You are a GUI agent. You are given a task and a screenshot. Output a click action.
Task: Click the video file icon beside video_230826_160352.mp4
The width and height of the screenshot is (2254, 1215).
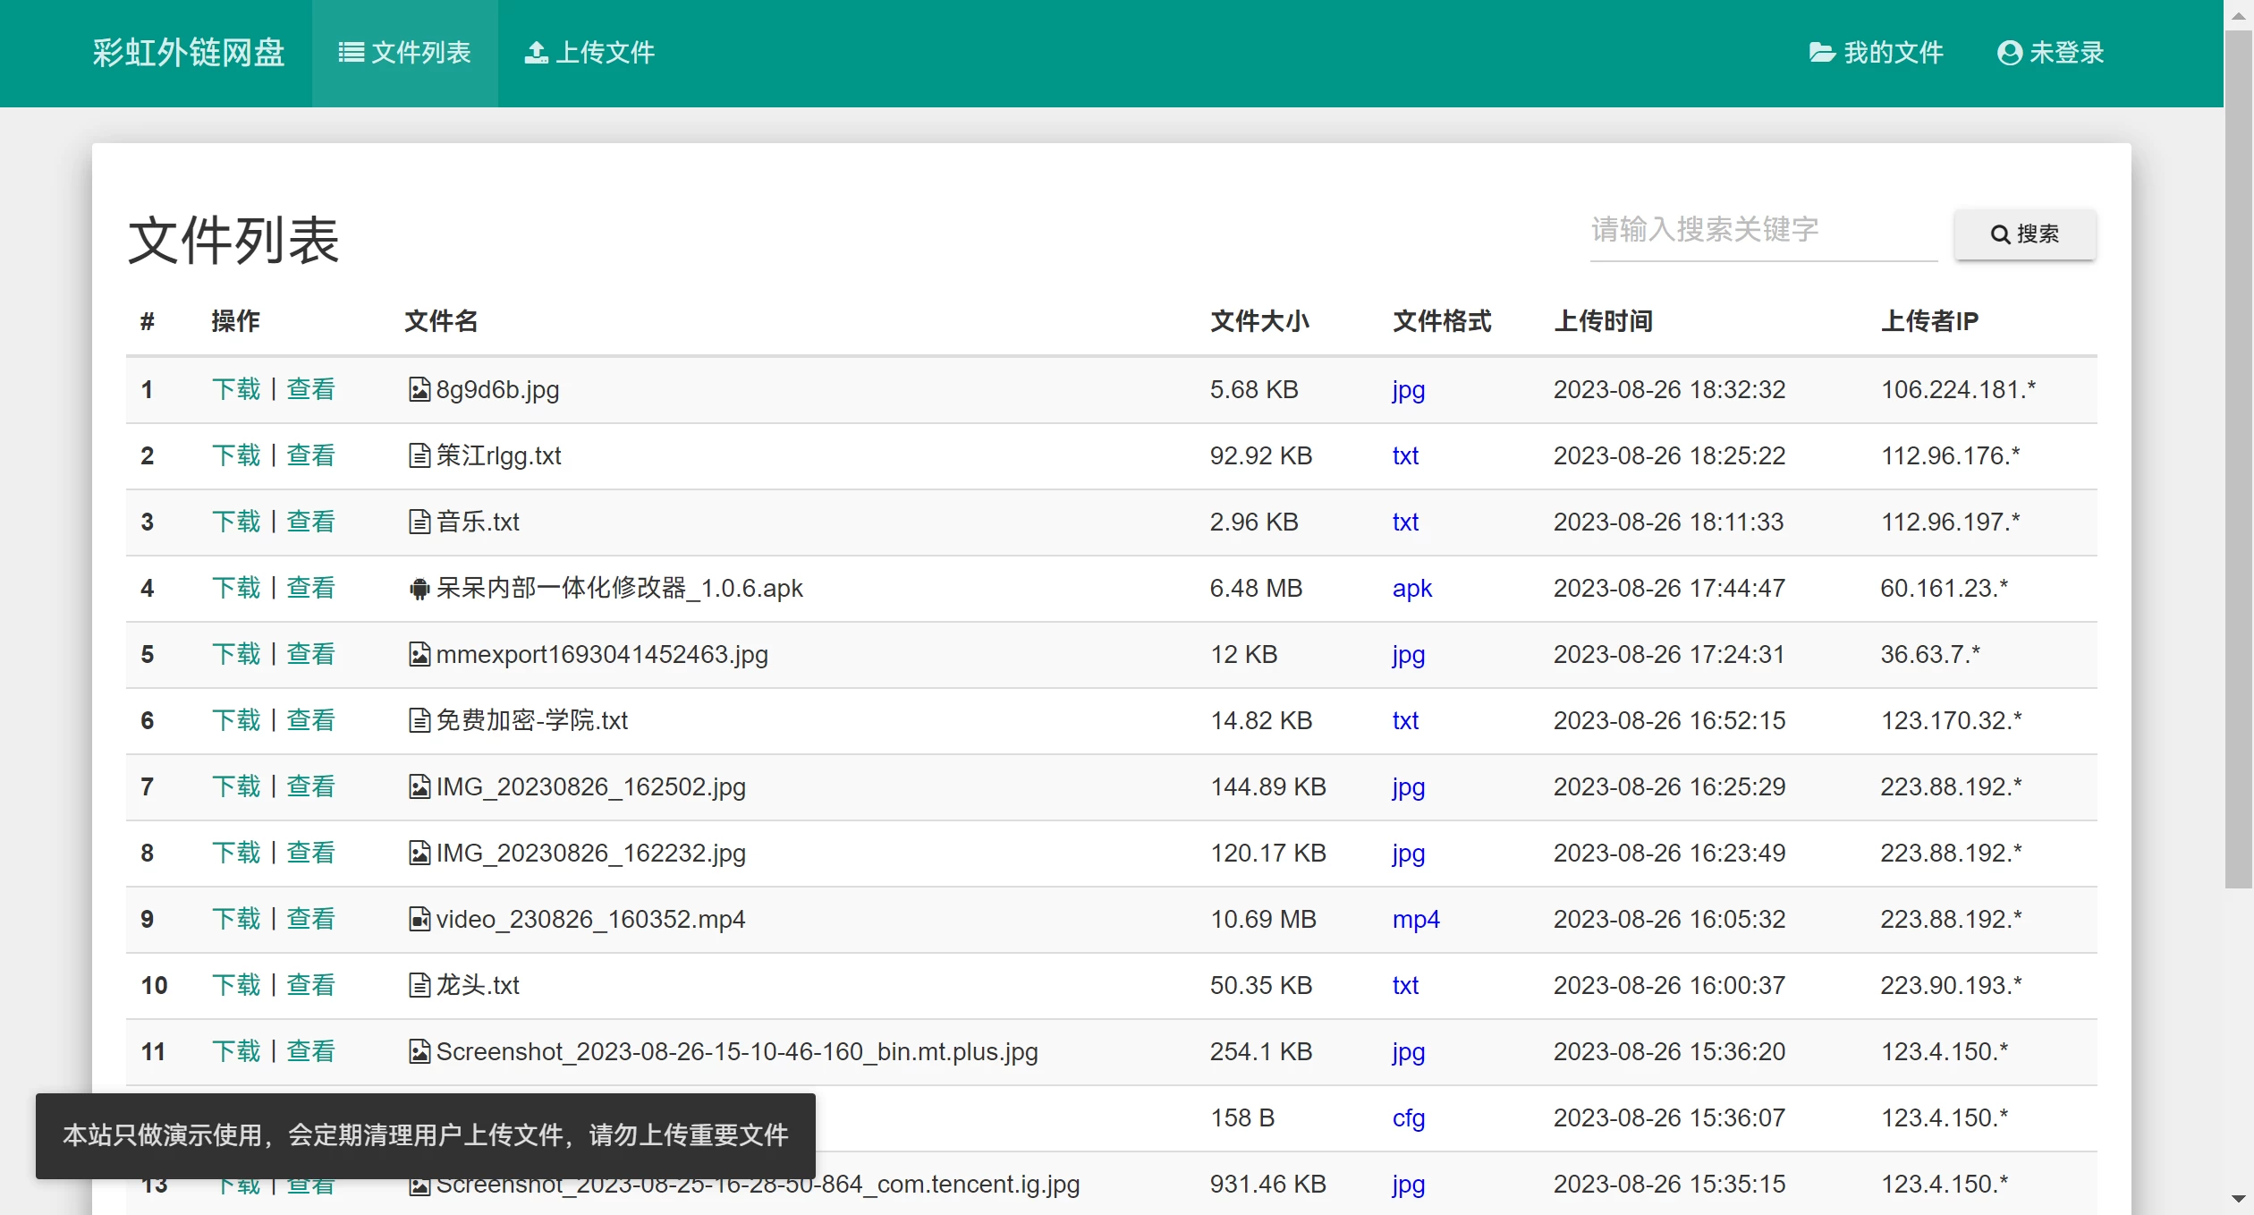point(419,919)
